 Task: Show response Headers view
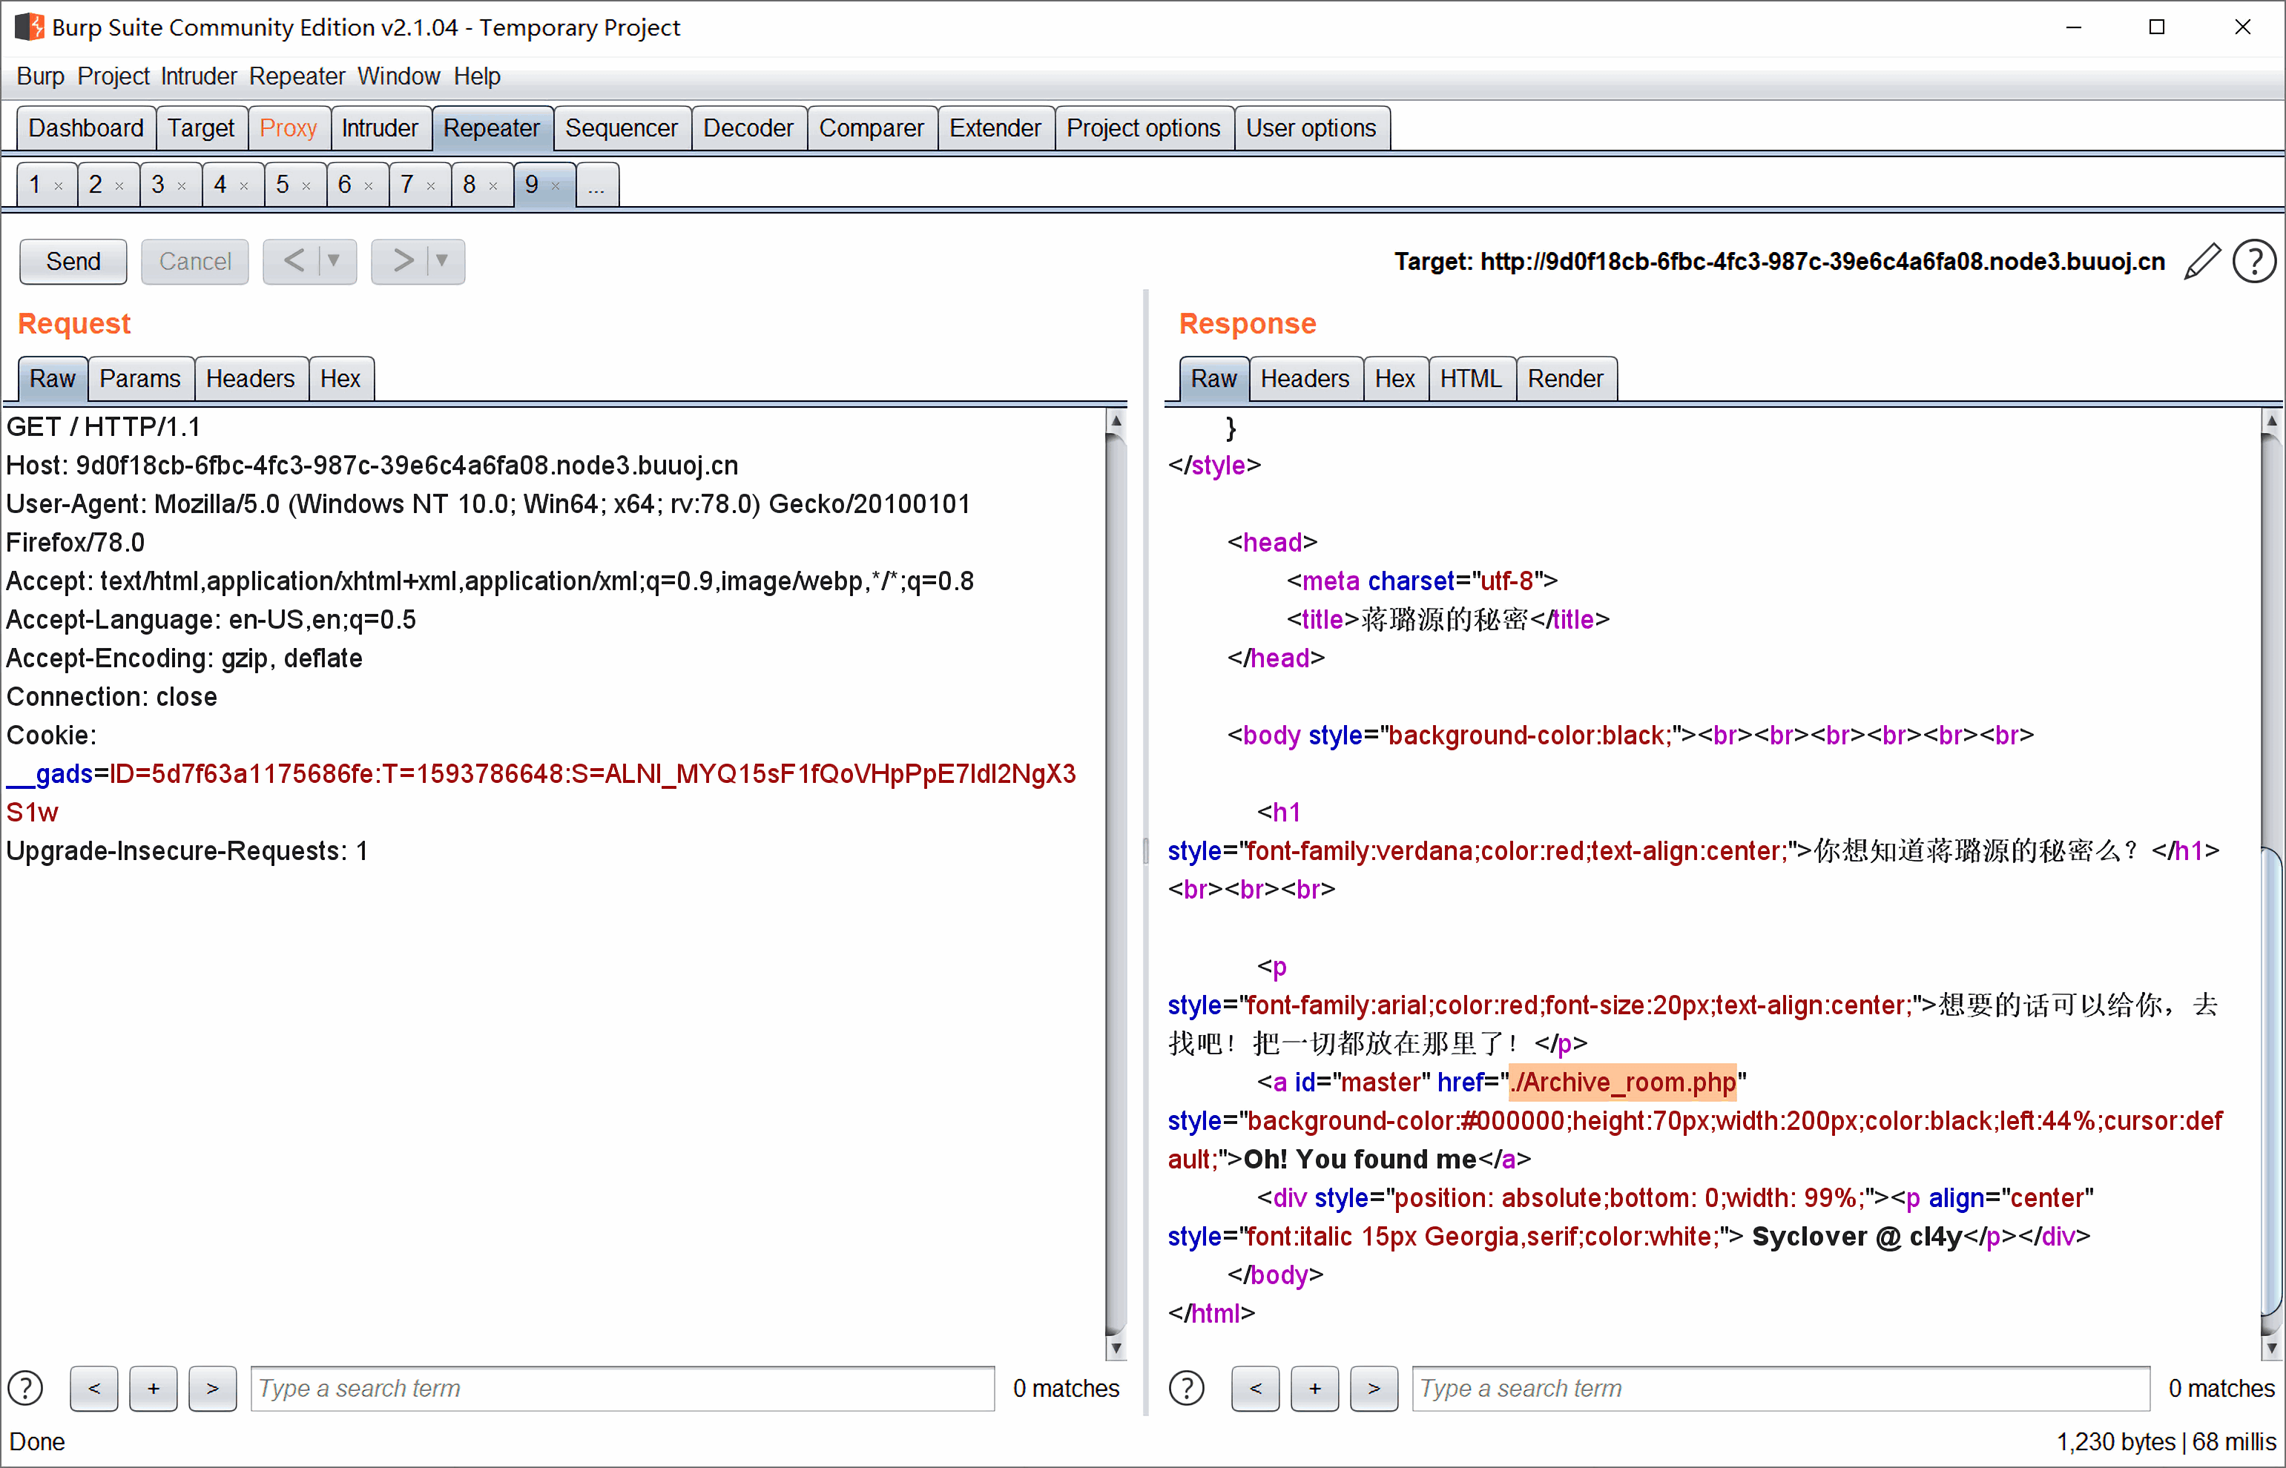point(1305,380)
